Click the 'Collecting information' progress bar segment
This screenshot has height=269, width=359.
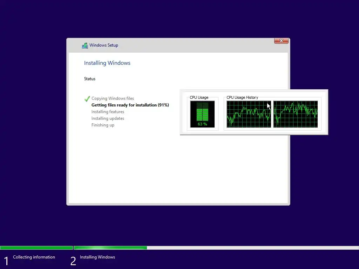coord(36,248)
